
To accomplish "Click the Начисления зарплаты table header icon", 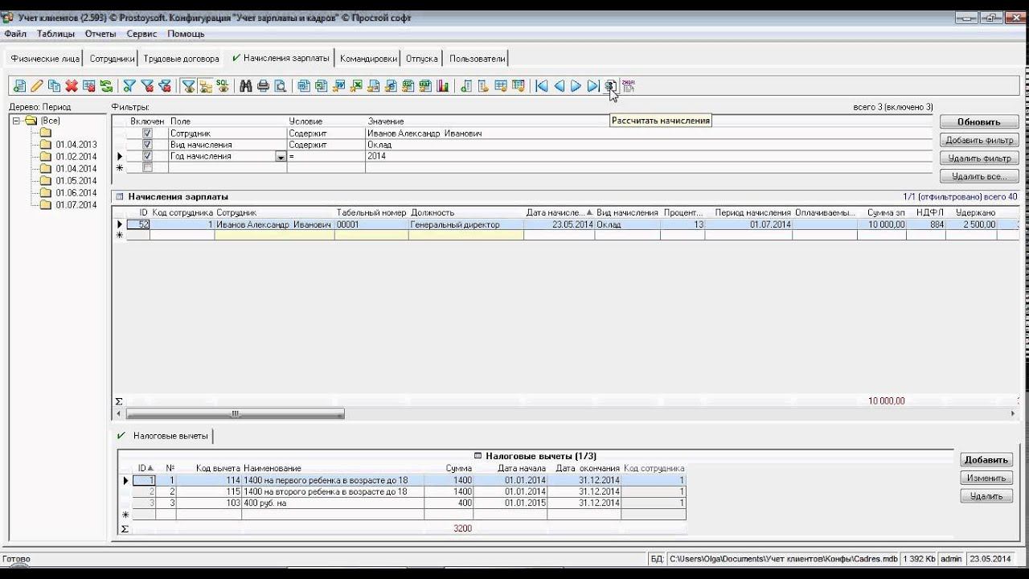I will tap(119, 196).
